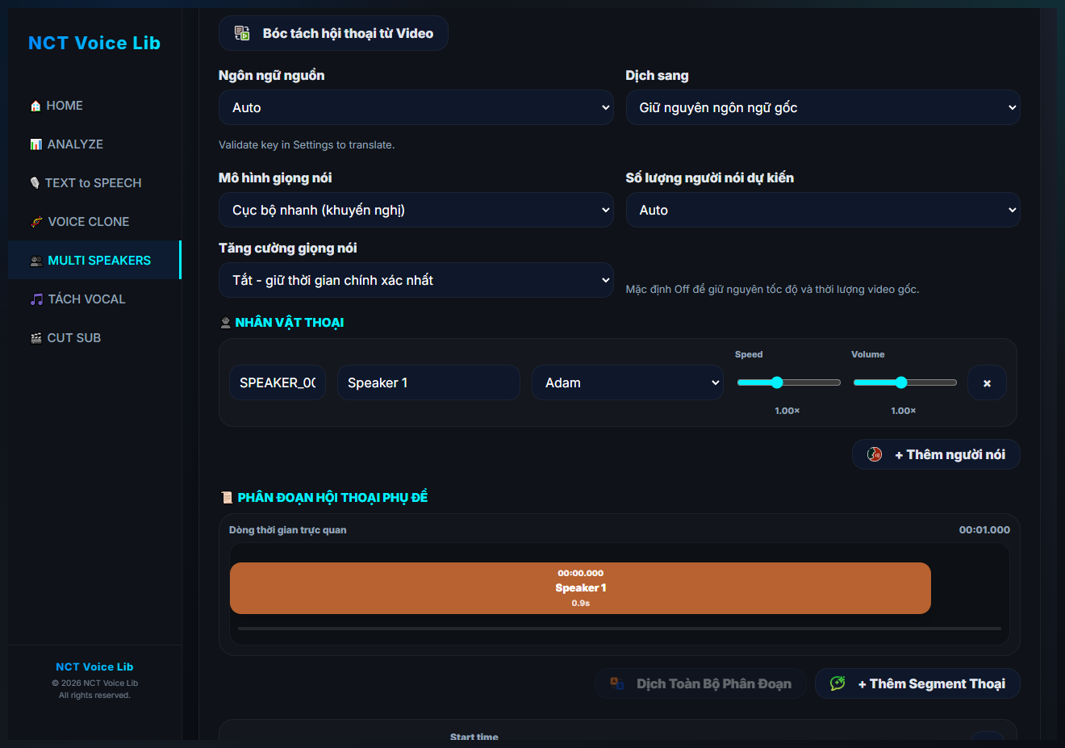Click the TÁCH VOCAL music note icon

[x=36, y=299]
